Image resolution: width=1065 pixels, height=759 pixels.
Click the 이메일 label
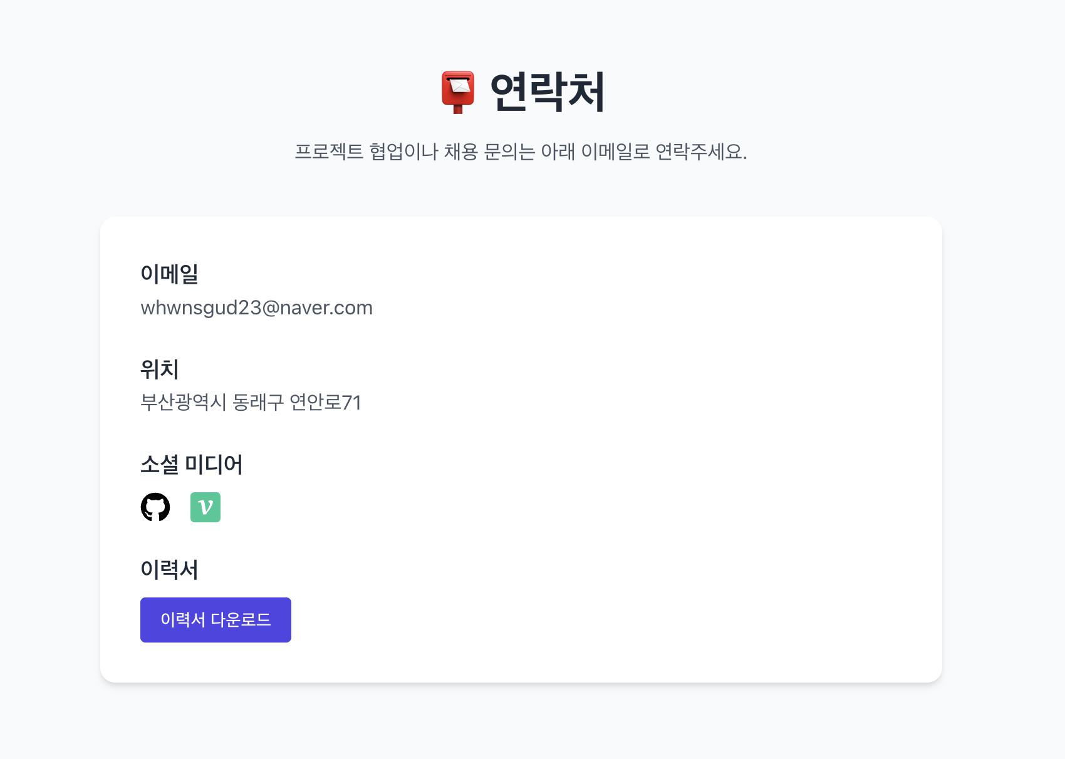tap(169, 274)
